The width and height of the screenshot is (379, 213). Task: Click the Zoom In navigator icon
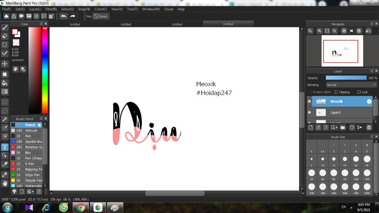click(x=319, y=31)
